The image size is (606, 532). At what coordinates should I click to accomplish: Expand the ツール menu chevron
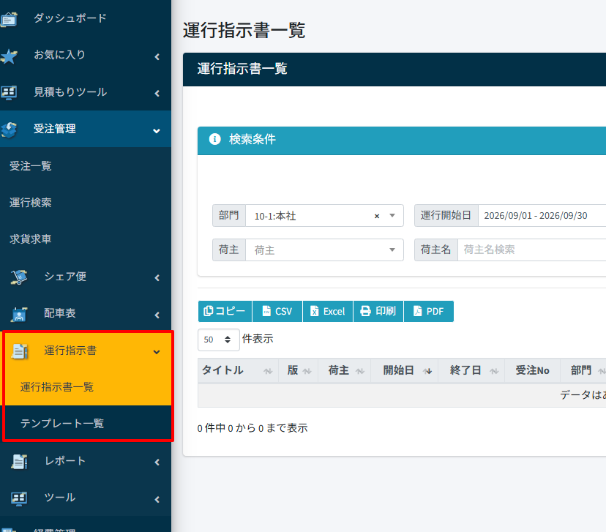pos(157,499)
